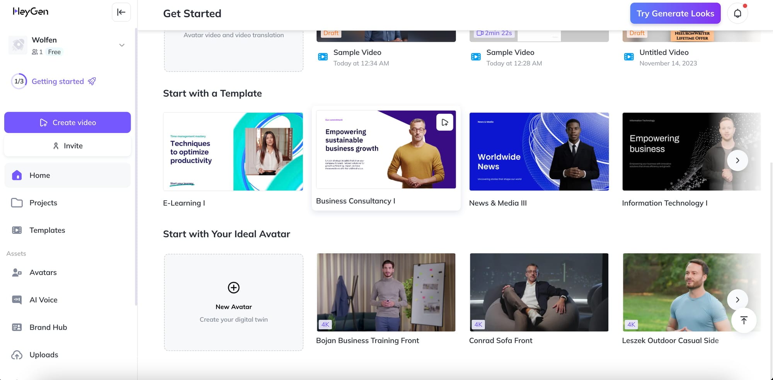Open Brand Hub in the sidebar

68,327
